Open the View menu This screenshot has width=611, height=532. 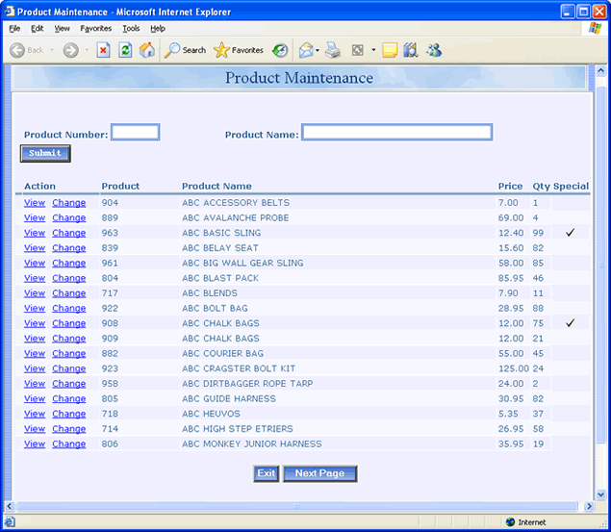click(62, 29)
